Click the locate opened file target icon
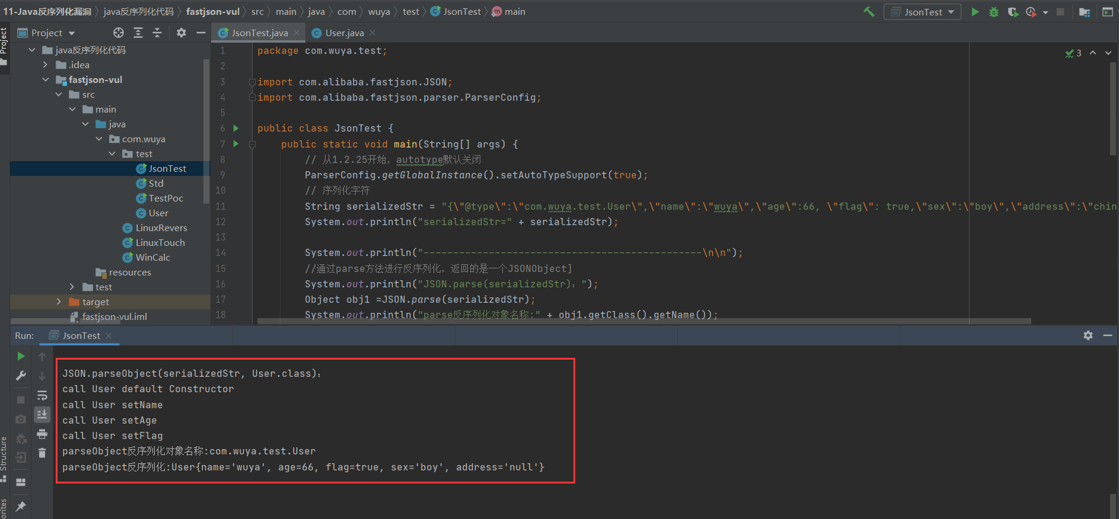 [119, 33]
